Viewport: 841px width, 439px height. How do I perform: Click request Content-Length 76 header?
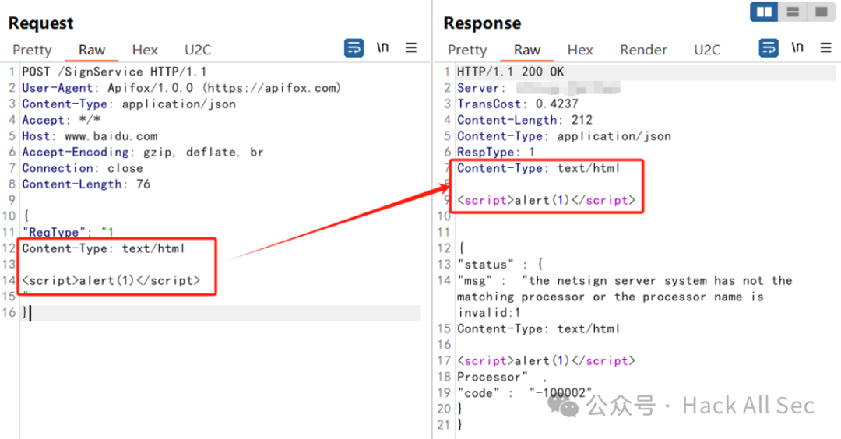pyautogui.click(x=86, y=184)
